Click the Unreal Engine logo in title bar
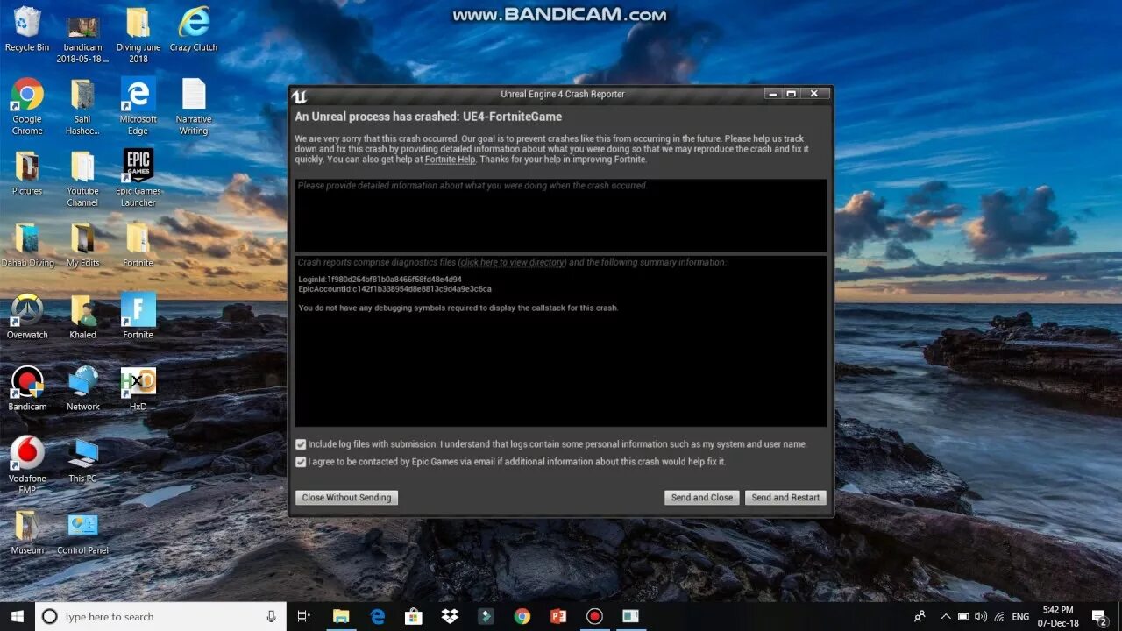The image size is (1122, 631). point(300,95)
